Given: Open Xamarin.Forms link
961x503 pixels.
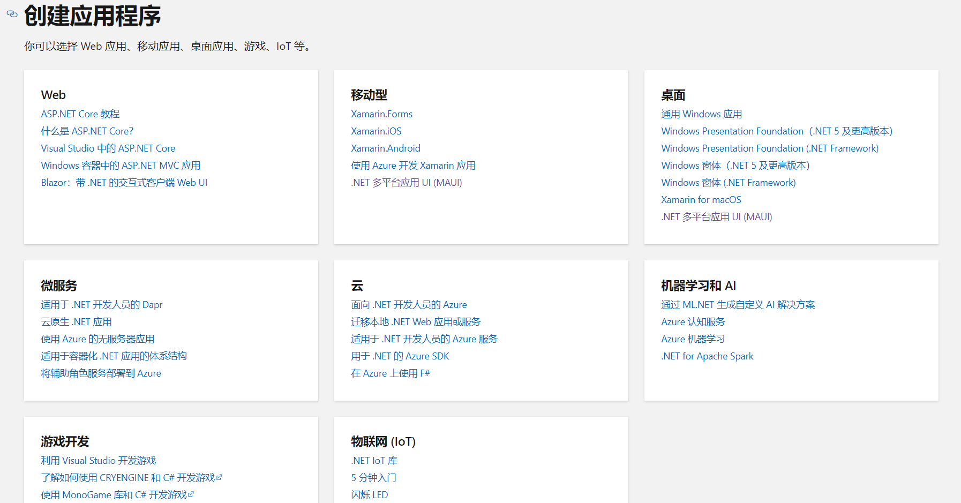Looking at the screenshot, I should pyautogui.click(x=381, y=114).
